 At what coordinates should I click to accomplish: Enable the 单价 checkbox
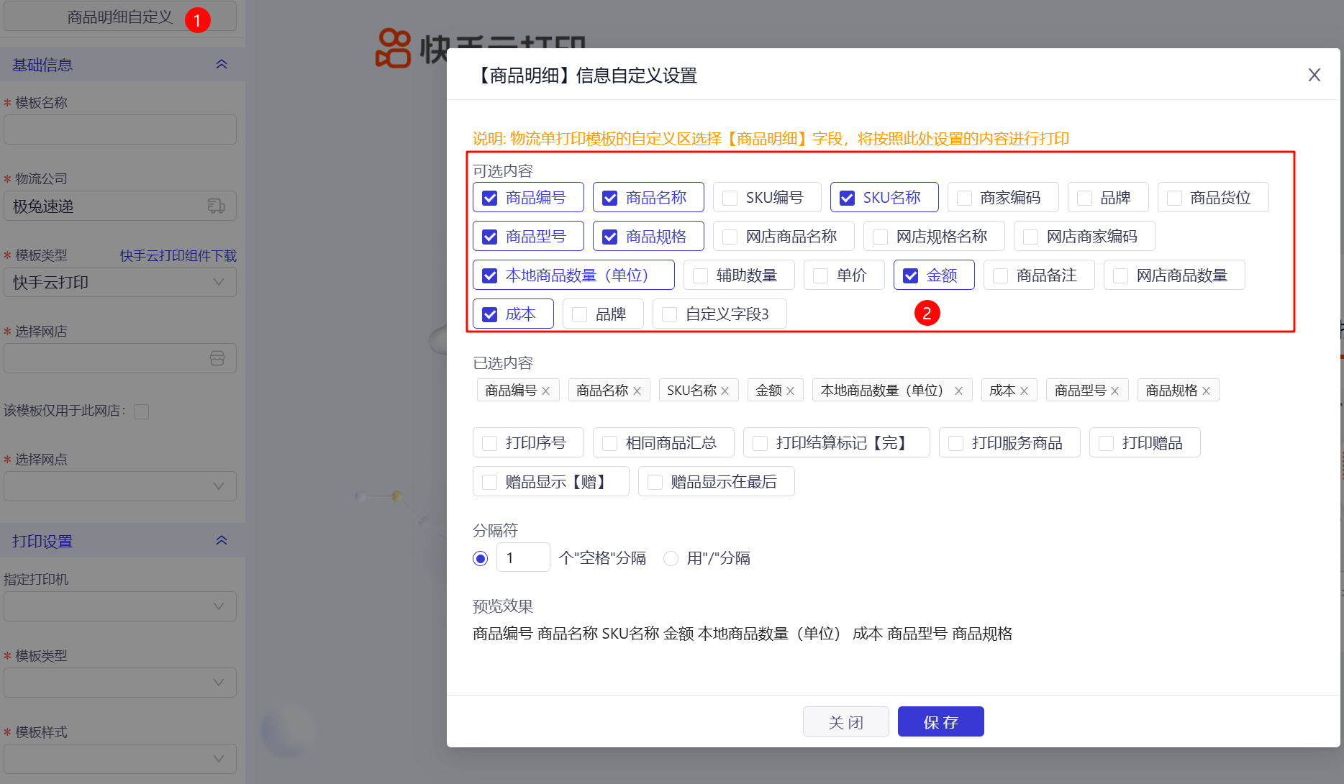click(x=821, y=275)
